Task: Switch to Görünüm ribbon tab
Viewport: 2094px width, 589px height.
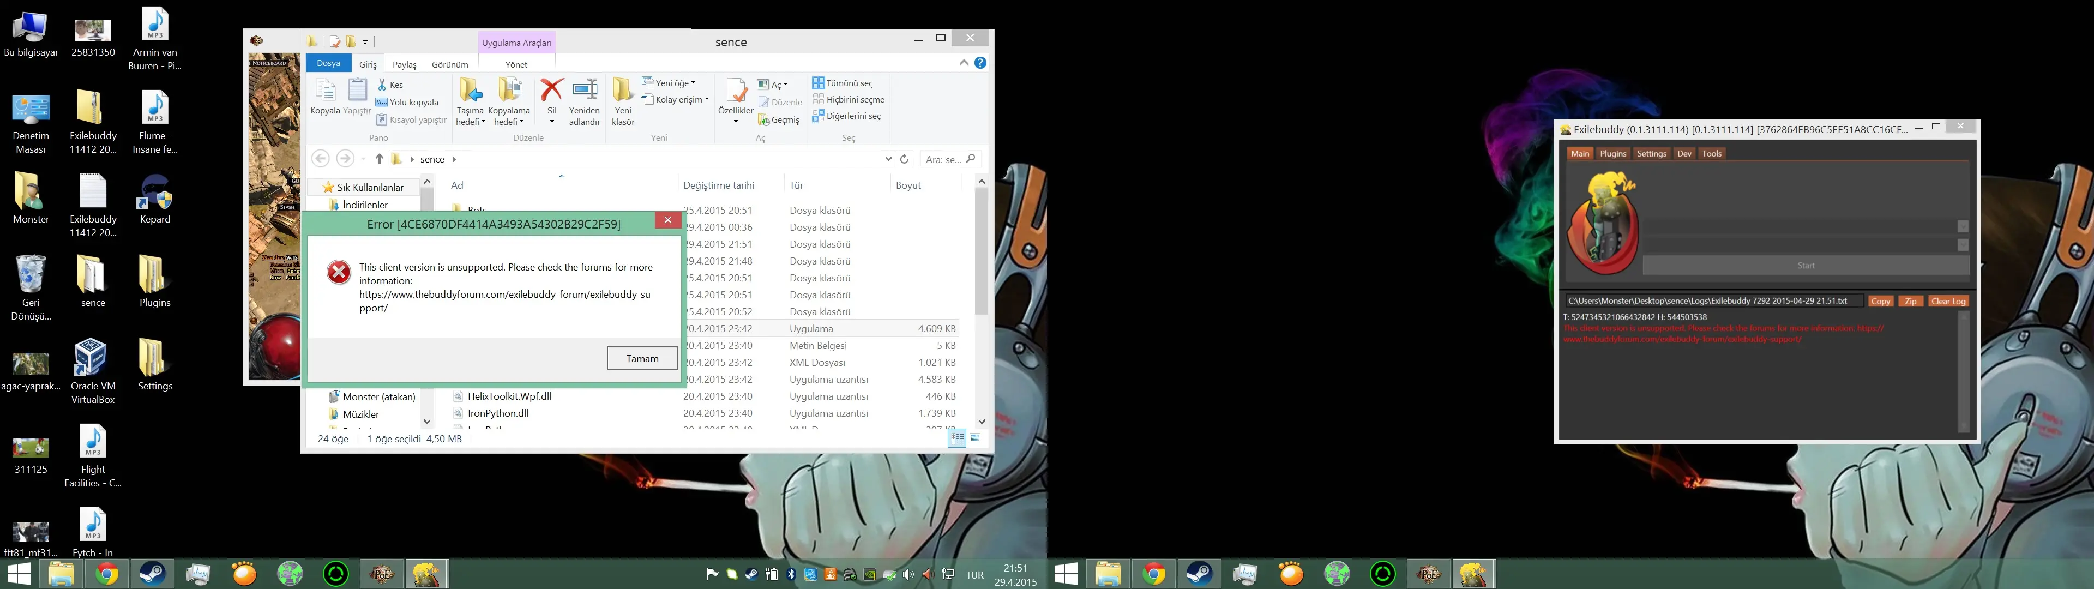Action: pyautogui.click(x=449, y=64)
